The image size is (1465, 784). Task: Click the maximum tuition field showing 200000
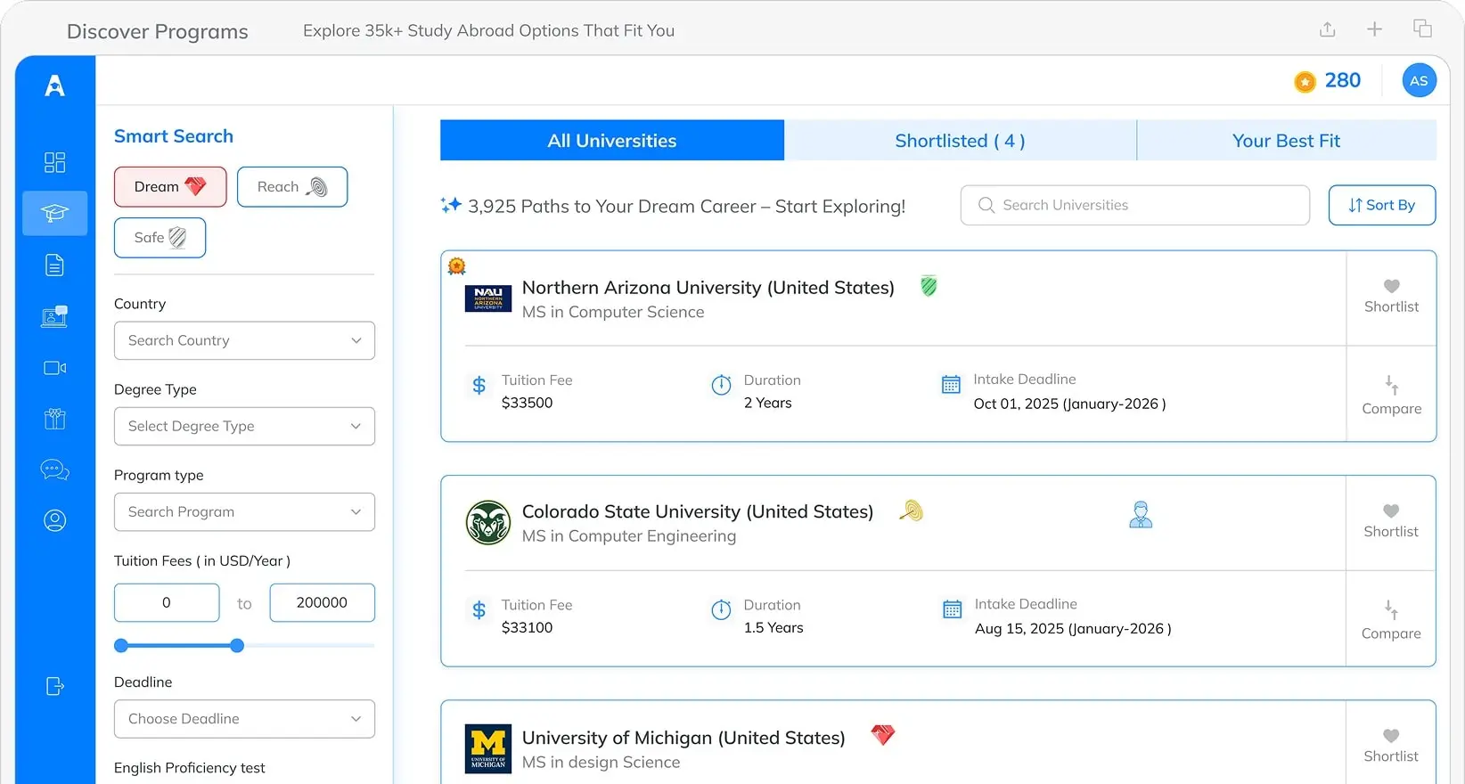pyautogui.click(x=322, y=603)
